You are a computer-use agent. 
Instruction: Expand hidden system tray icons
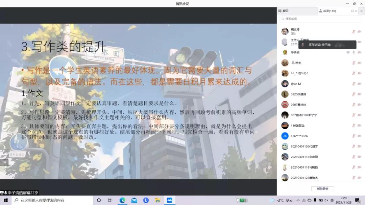298,200
